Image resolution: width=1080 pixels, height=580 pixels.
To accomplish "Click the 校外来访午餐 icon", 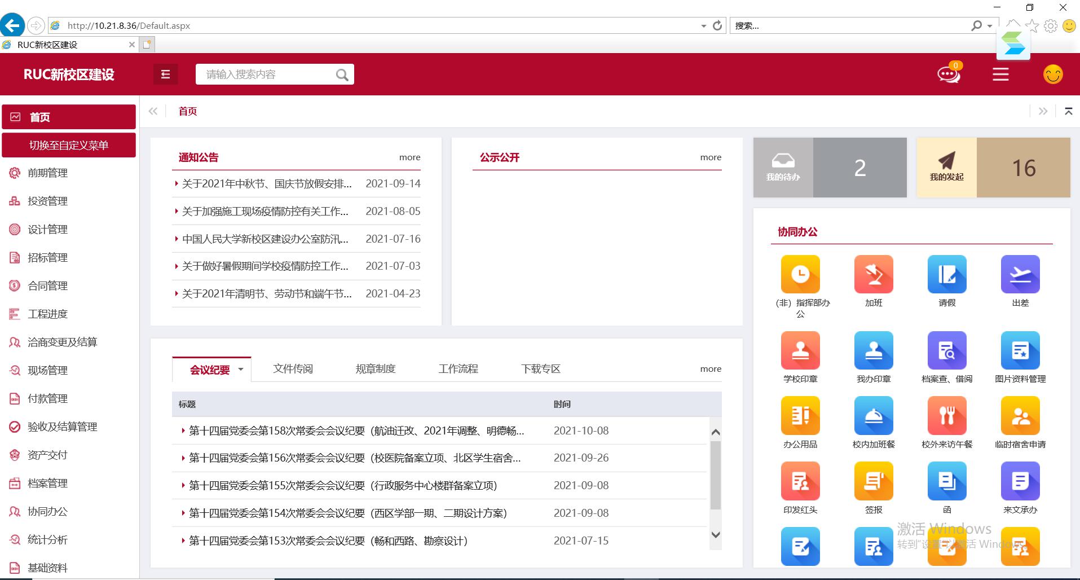I will (x=946, y=416).
